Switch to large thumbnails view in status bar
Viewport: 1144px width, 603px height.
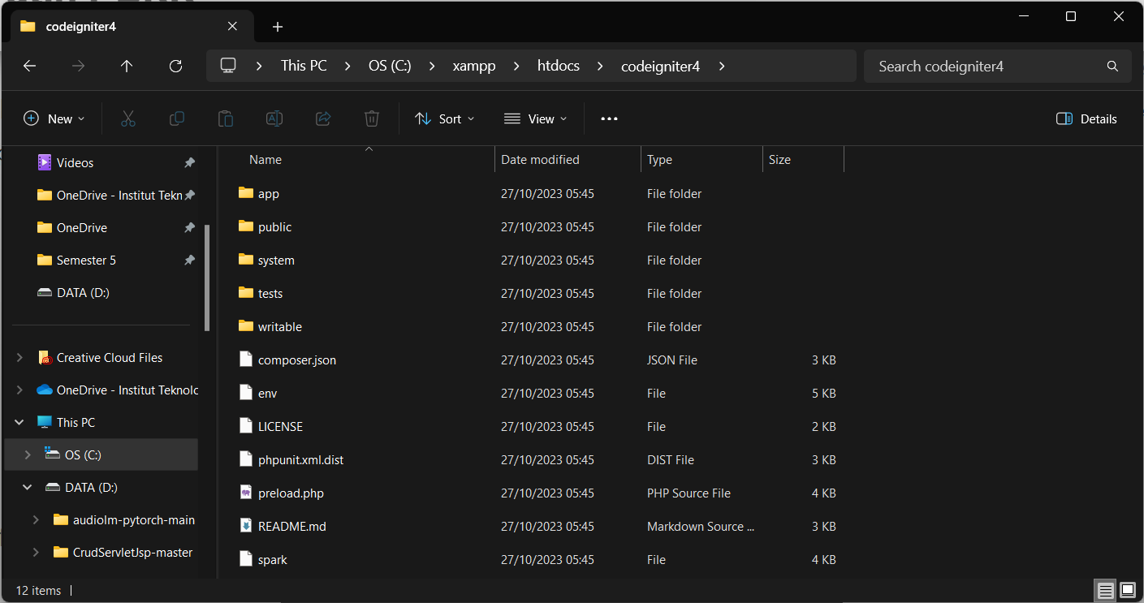[1127, 590]
